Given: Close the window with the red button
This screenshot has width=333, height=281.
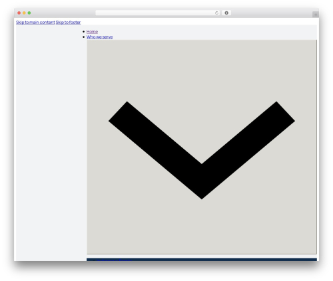Looking at the screenshot, I should coord(19,13).
